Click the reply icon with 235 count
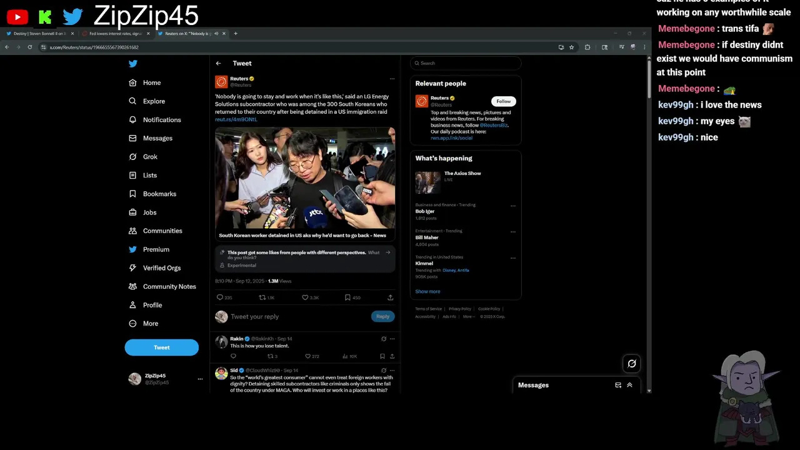This screenshot has width=800, height=450. point(219,297)
